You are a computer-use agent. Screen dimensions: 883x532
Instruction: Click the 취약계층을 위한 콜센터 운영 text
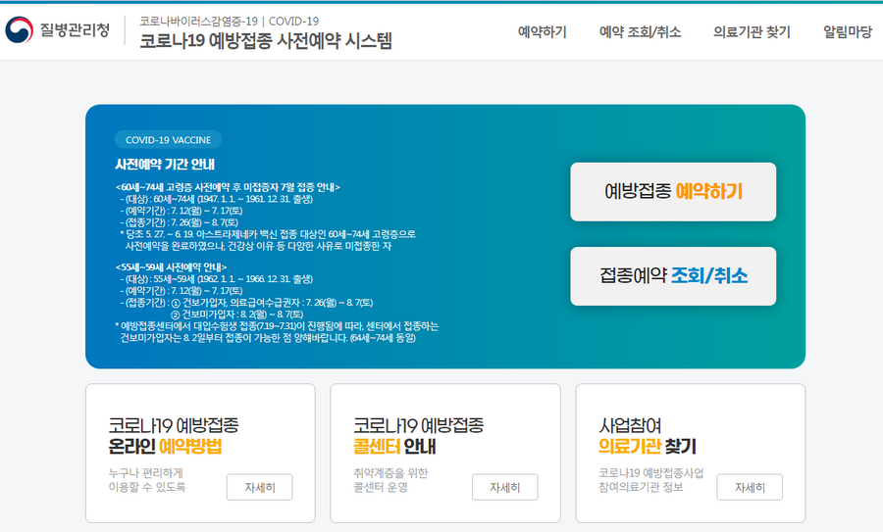390,480
